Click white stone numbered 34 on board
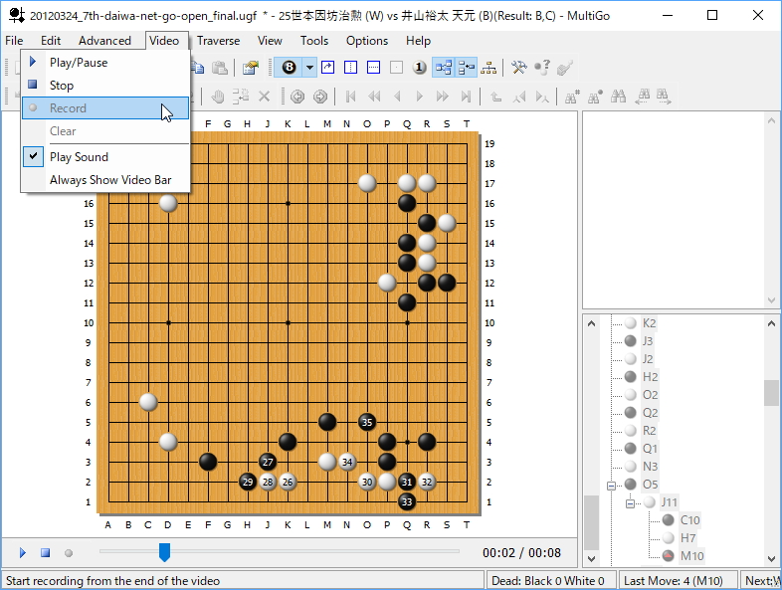Screen dimensions: 782x590 (347, 462)
